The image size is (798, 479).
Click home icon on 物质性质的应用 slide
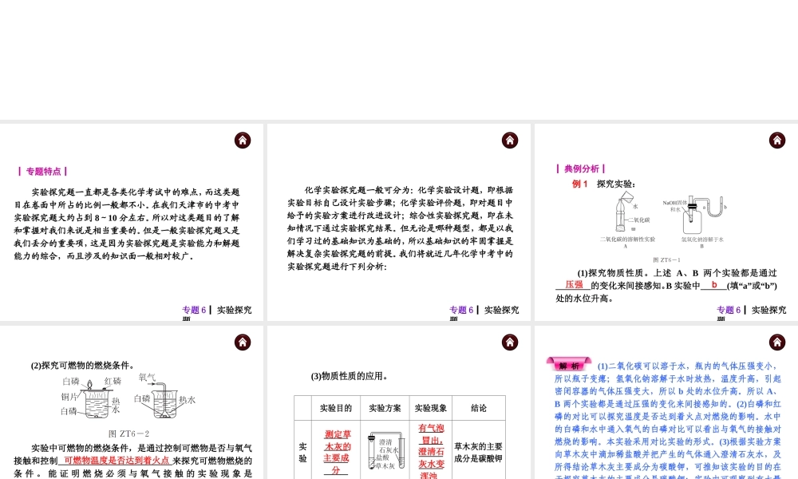(x=510, y=342)
